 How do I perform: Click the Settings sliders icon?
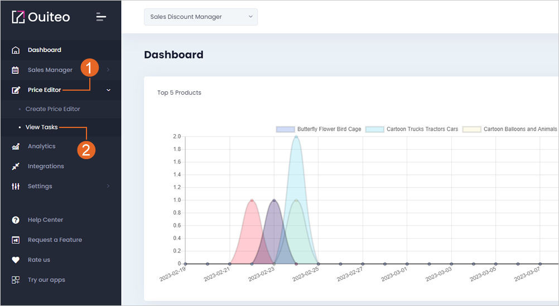tap(16, 186)
